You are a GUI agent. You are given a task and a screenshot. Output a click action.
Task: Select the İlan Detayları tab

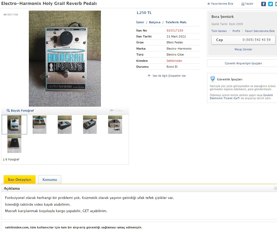pyautogui.click(x=20, y=180)
